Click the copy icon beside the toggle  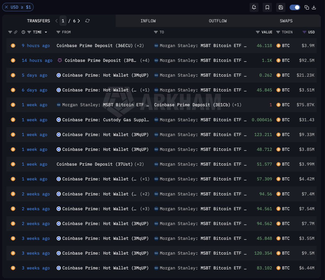[307, 7]
